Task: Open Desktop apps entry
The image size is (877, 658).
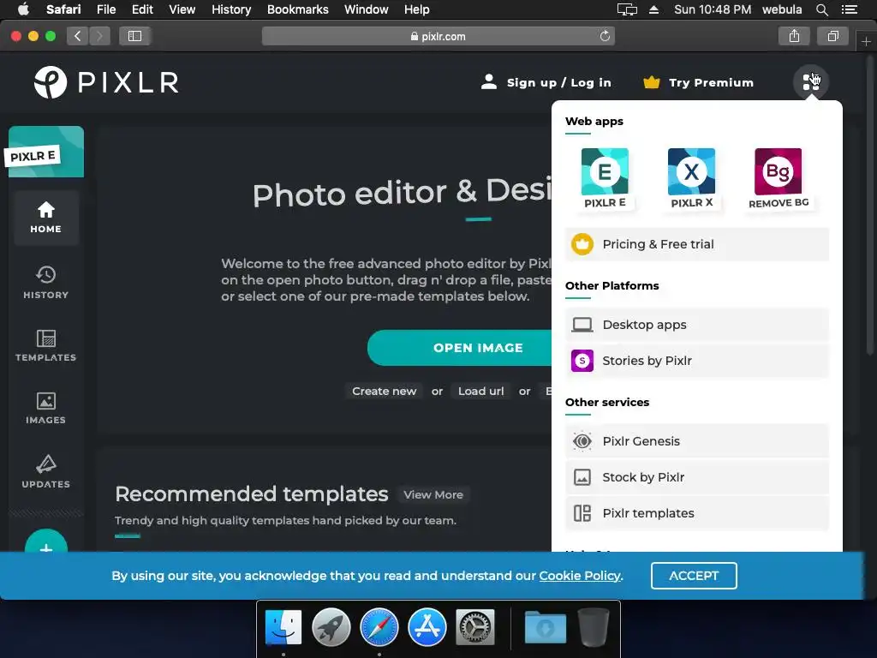Action: coord(697,325)
